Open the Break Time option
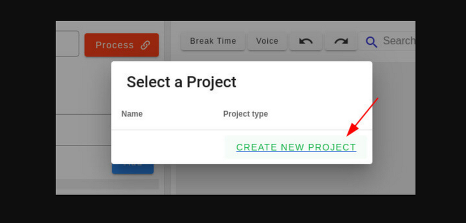466x223 pixels. point(213,41)
